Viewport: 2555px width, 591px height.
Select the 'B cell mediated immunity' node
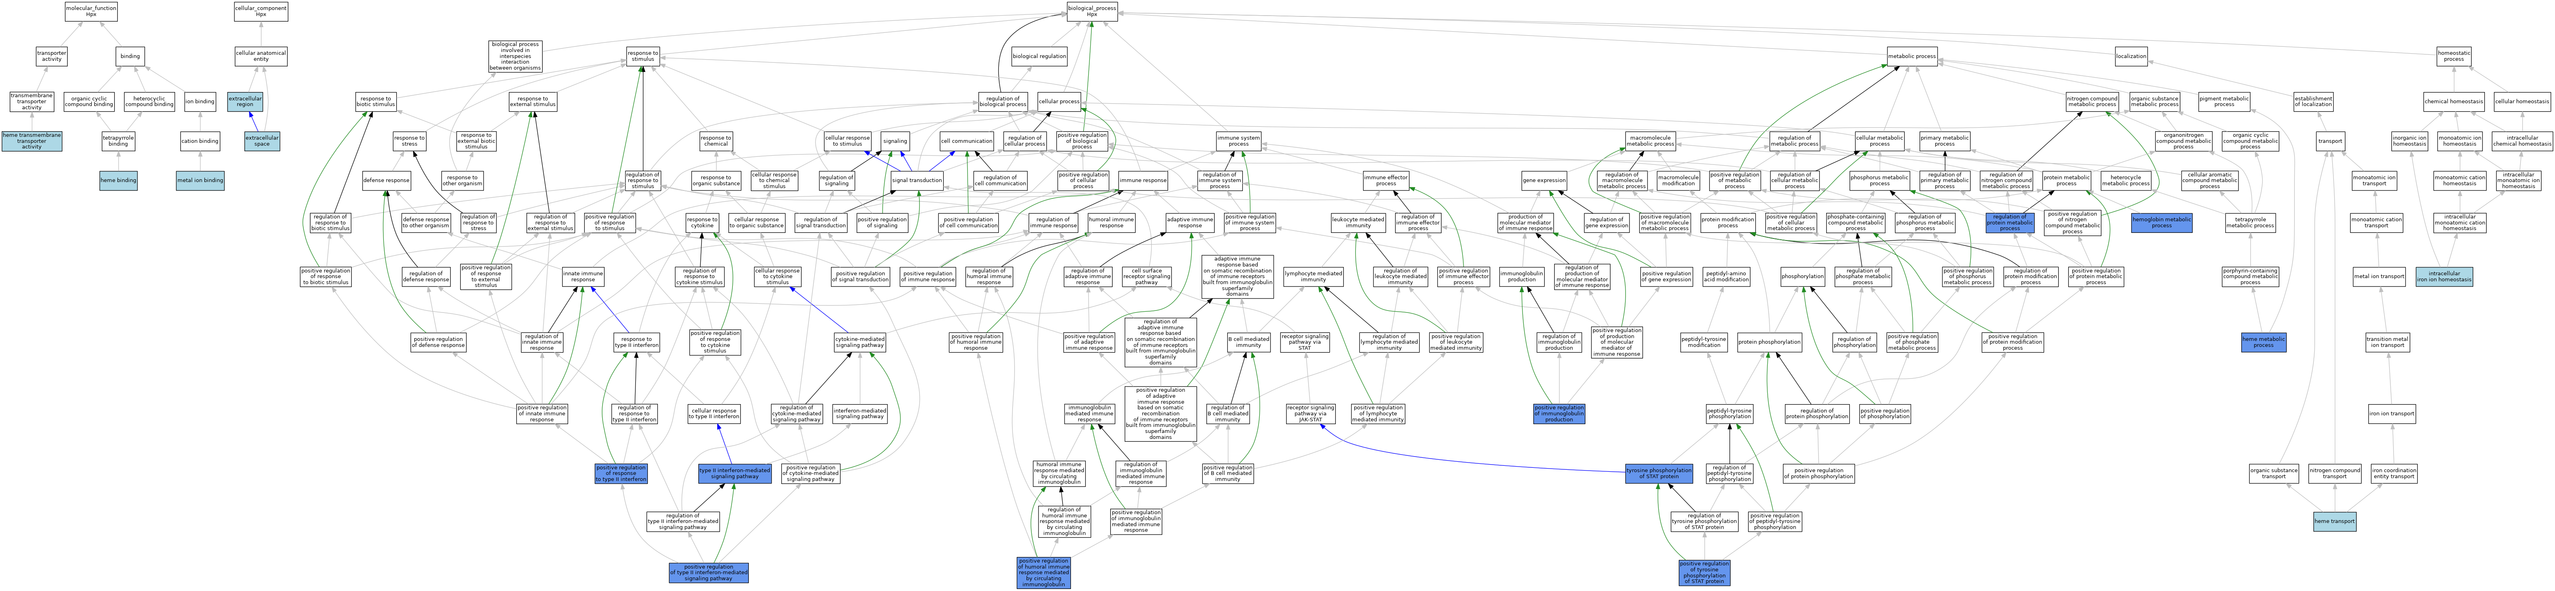coord(1249,342)
